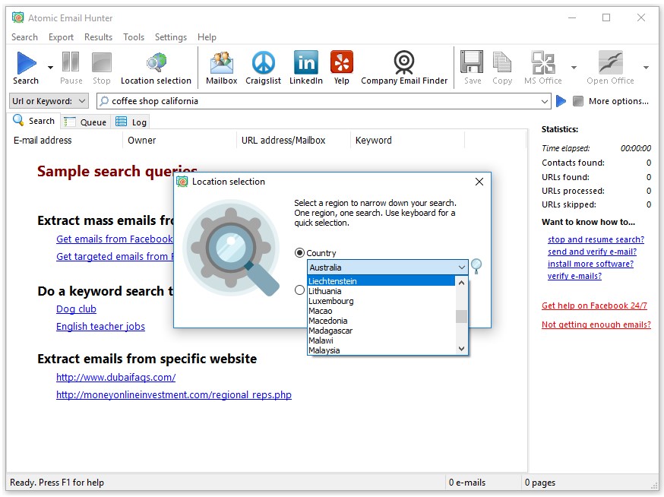Launch the Yelp email search
The image size is (664, 497).
(341, 67)
